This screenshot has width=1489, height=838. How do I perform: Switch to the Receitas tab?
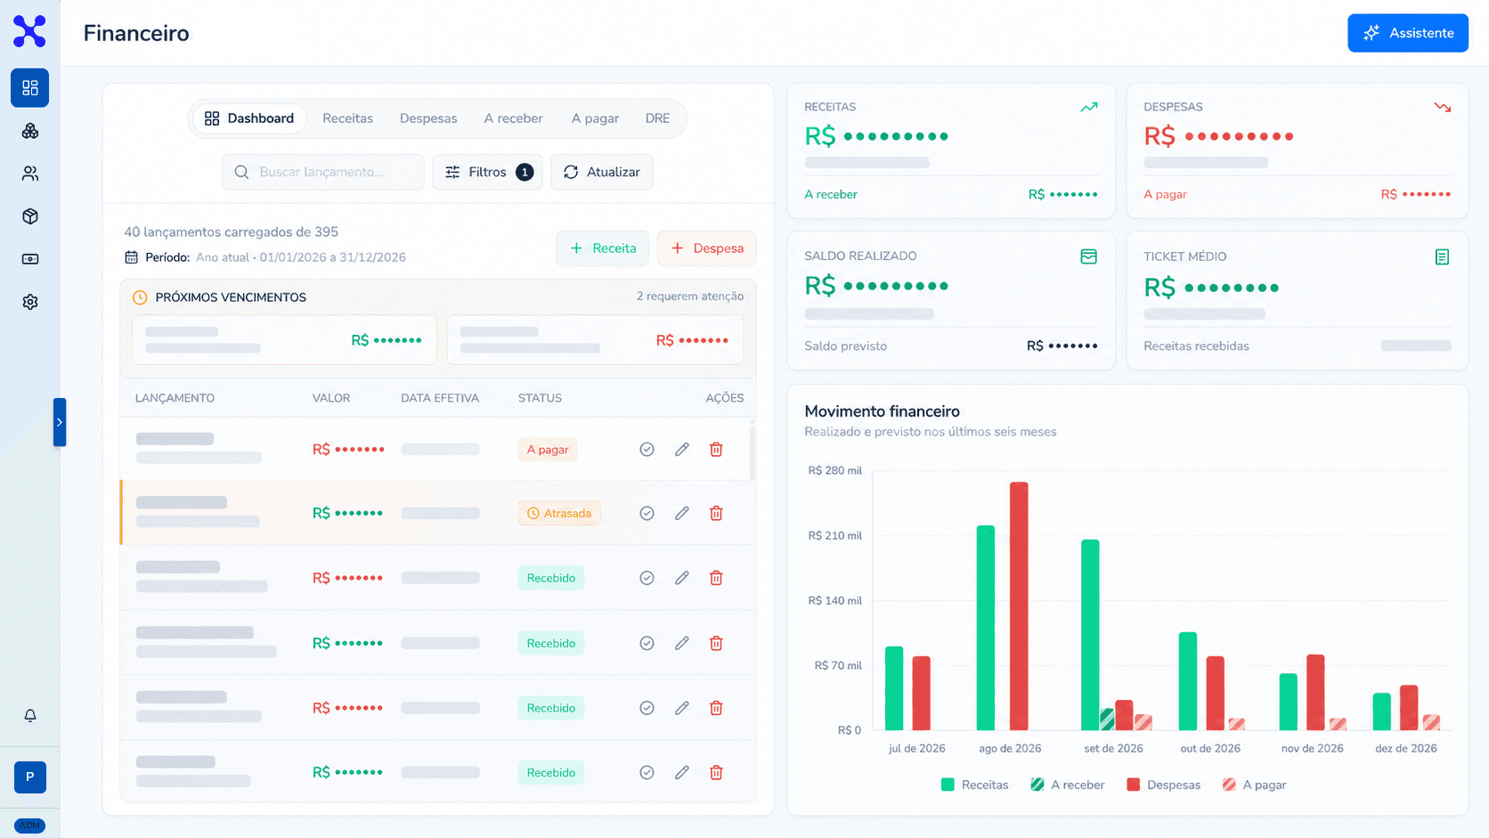[x=347, y=118]
